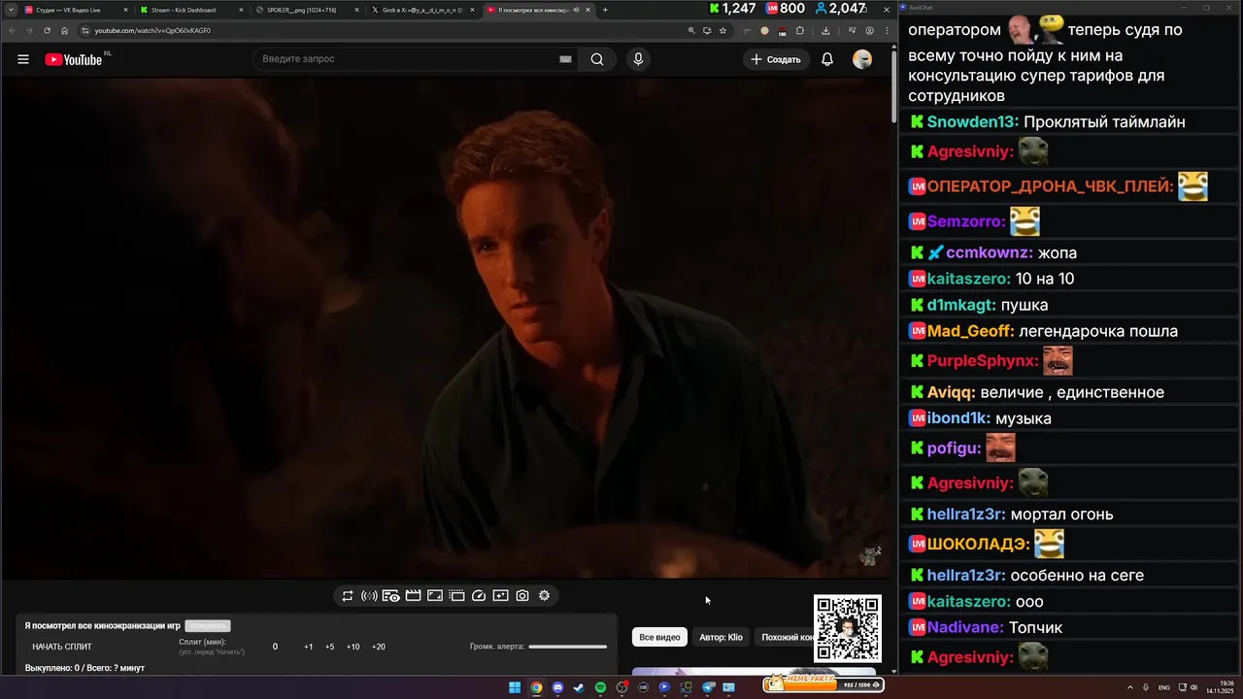Click the clapperboard icon under the player

413,596
